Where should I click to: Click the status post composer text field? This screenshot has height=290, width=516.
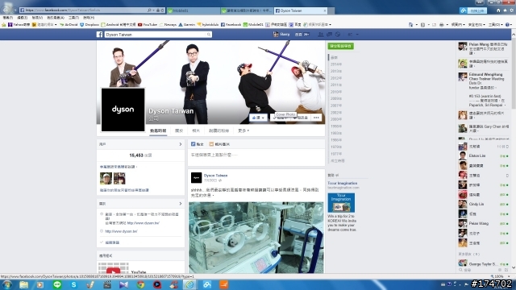[256, 157]
